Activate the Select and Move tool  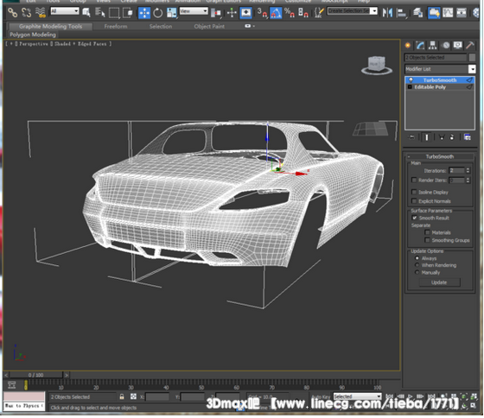pyautogui.click(x=144, y=13)
